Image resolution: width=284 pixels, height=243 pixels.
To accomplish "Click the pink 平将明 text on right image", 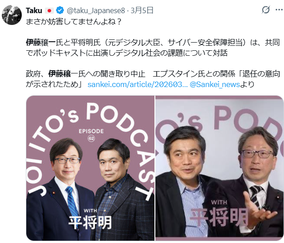I will click(219, 217).
